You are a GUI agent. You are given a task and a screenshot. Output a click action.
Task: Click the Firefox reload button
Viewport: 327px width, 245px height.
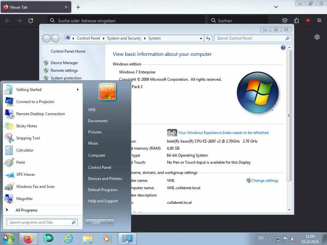coord(31,21)
